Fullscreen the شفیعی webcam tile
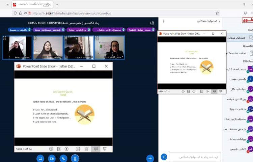Screen dimensions: 253x162 click(35, 38)
